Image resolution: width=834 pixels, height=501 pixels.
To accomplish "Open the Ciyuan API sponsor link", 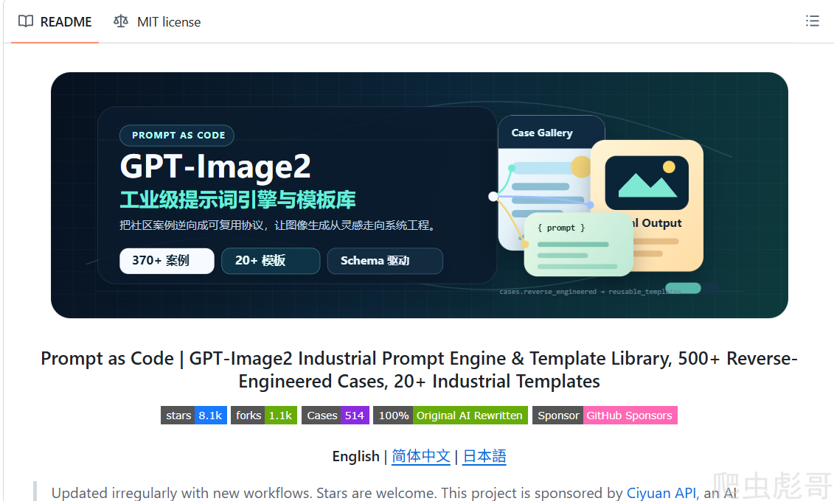I will coord(661,493).
